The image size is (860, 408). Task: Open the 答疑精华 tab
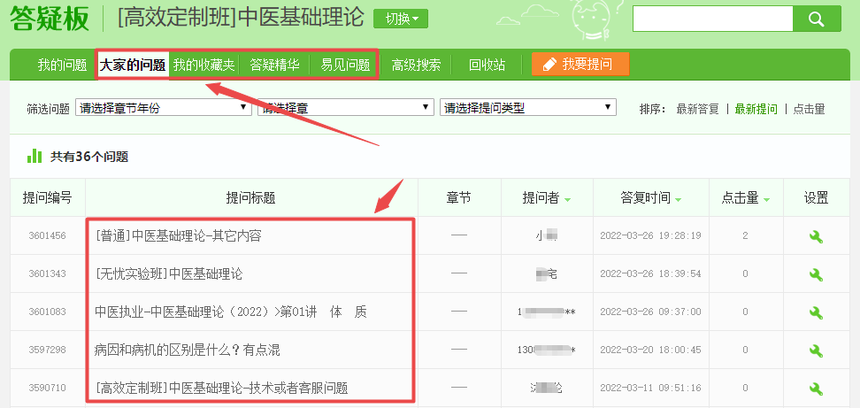(x=274, y=65)
